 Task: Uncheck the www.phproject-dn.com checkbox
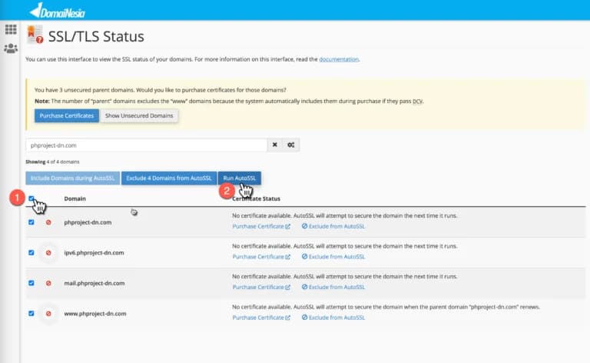[31, 313]
